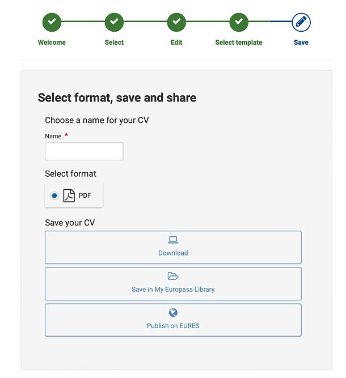Click the PDF format label text

[x=85, y=196]
